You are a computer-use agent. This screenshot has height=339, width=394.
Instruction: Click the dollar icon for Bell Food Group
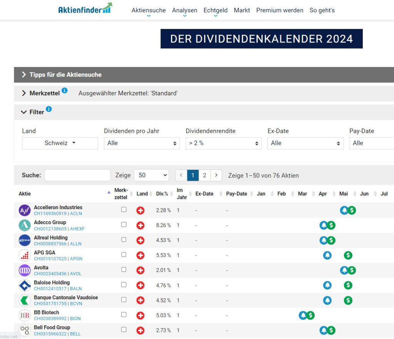331,330
